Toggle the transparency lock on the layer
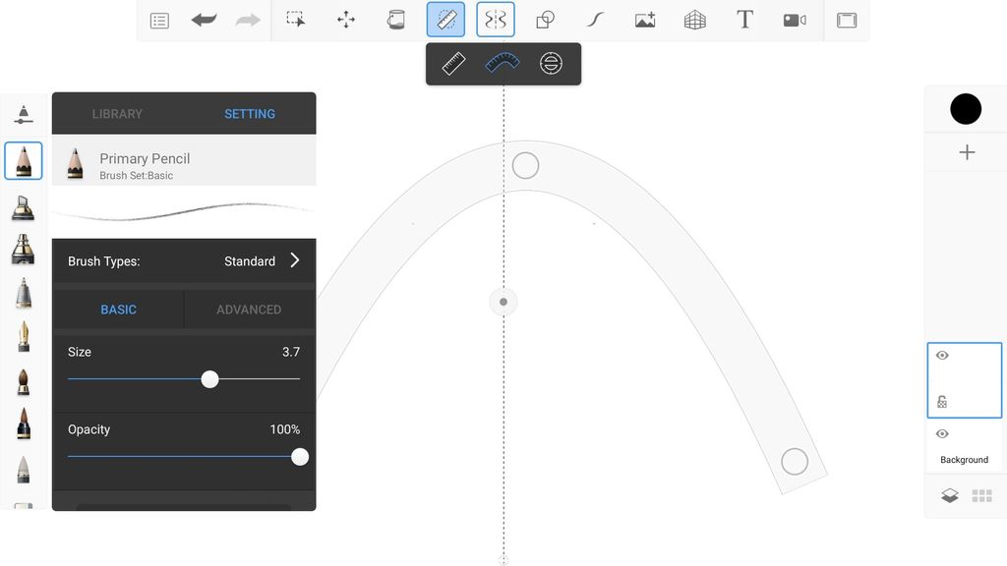Screen dimensions: 1007x566 [941, 400]
